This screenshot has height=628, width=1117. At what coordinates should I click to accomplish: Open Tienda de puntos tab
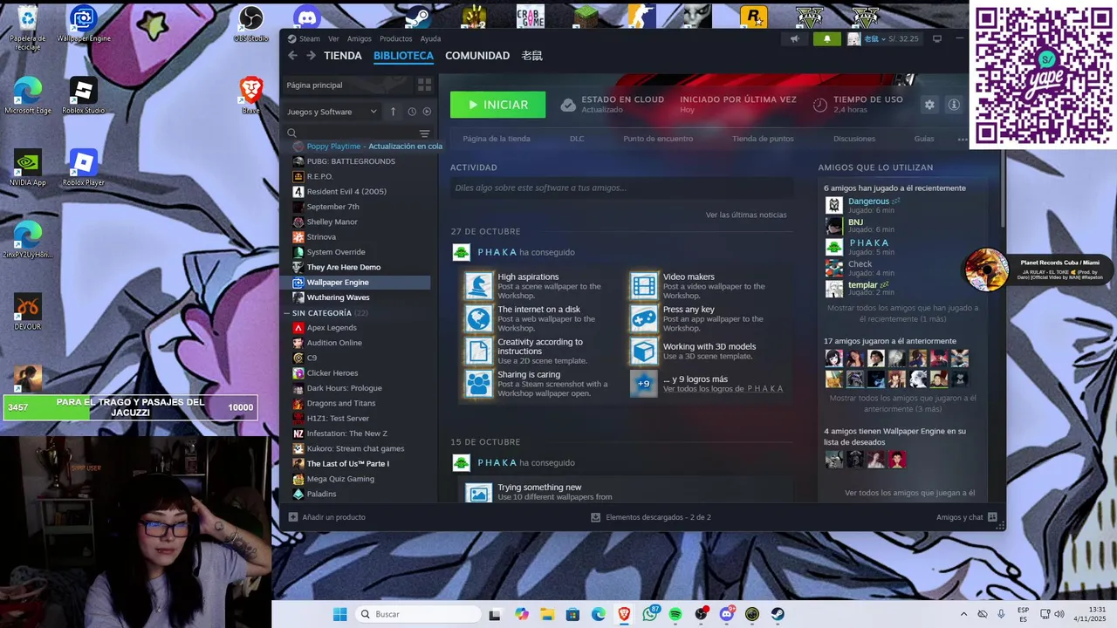pos(763,139)
